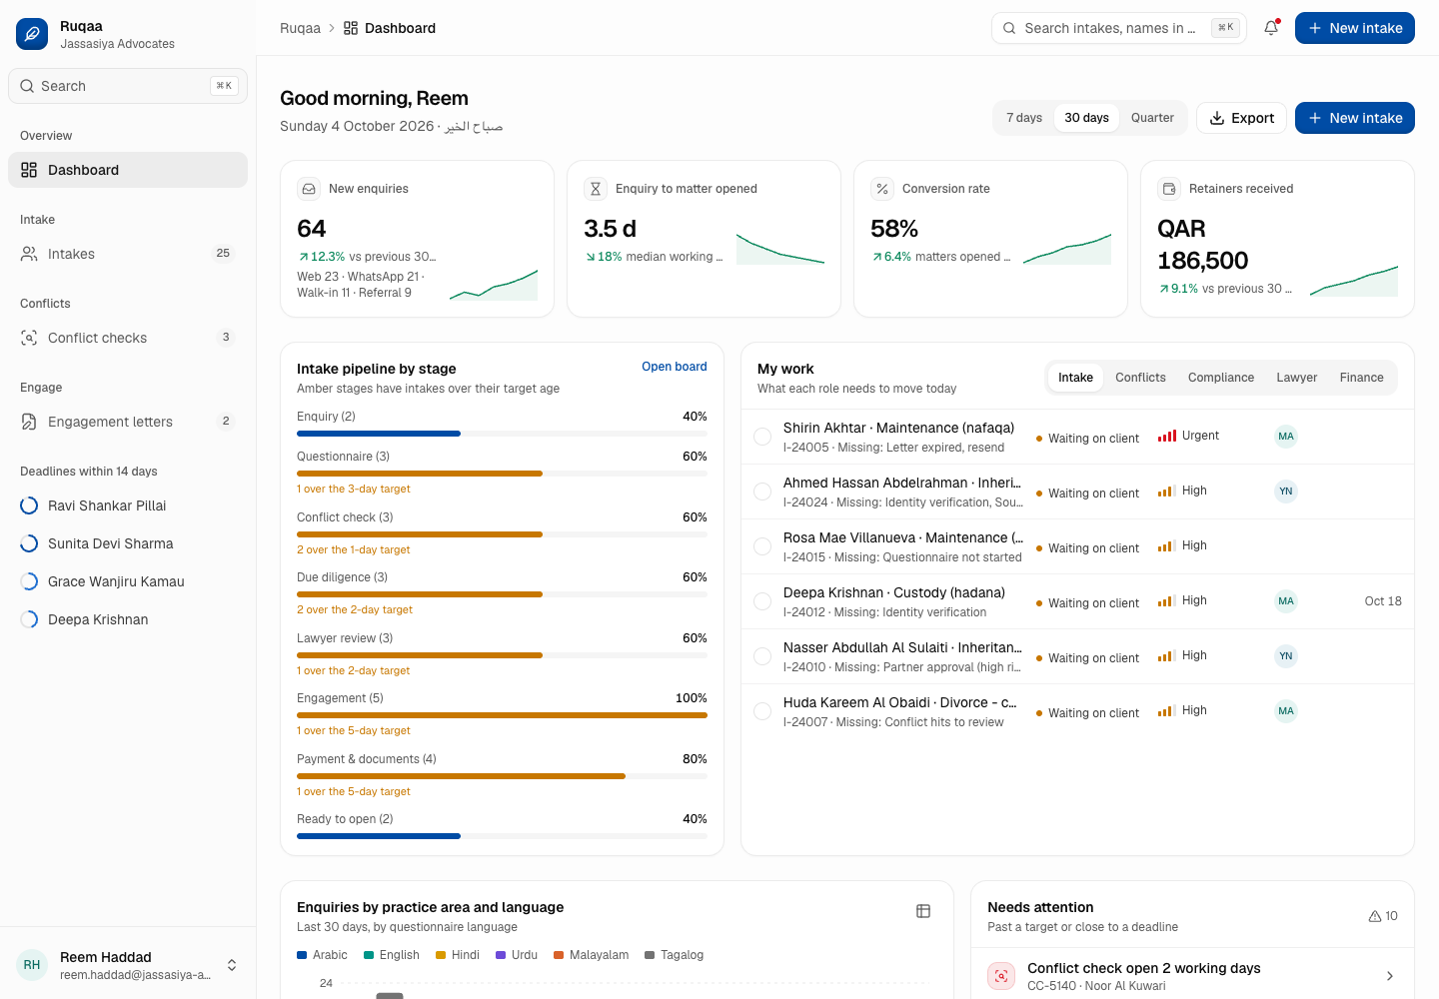Viewport: 1439px width, 999px height.
Task: Click the warning triangle count in Needs attention
Action: click(x=1383, y=916)
